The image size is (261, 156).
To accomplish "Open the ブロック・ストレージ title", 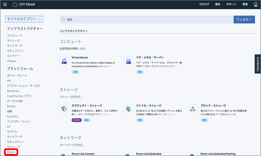I will [213, 105].
